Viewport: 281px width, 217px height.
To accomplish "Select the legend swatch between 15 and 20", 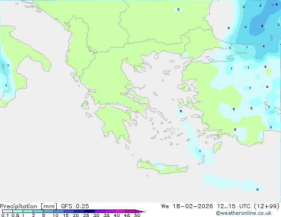I will pos(69,211).
